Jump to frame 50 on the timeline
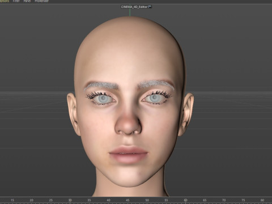272x204 pixels. pyautogui.click(x=147, y=200)
